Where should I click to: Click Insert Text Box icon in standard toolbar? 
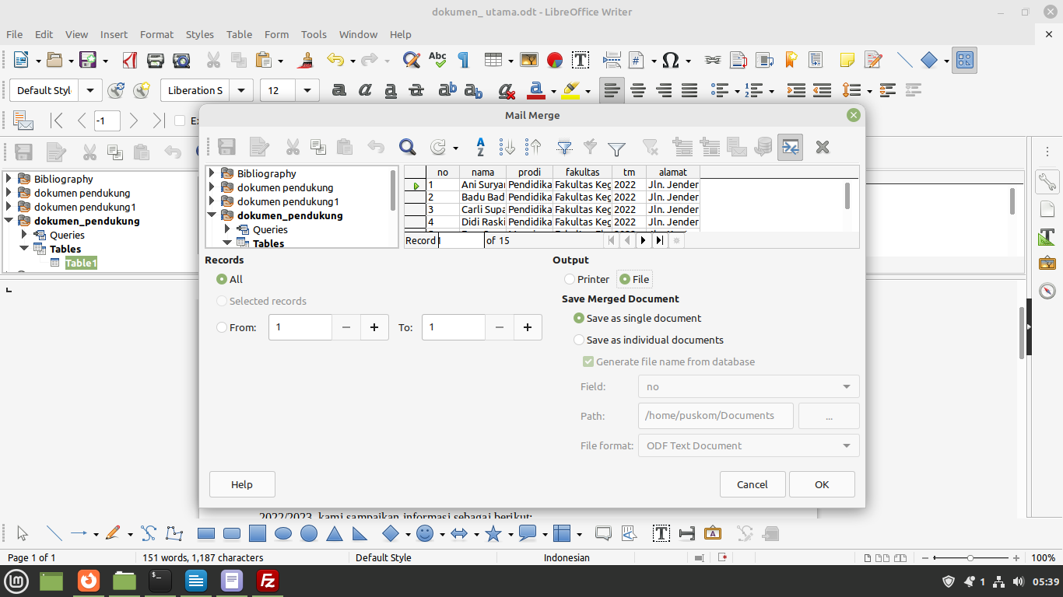(581, 60)
